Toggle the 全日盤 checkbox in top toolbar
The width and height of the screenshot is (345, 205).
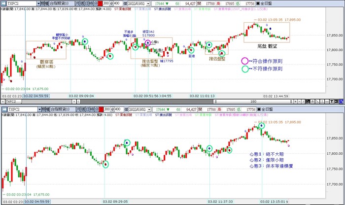(258, 3)
